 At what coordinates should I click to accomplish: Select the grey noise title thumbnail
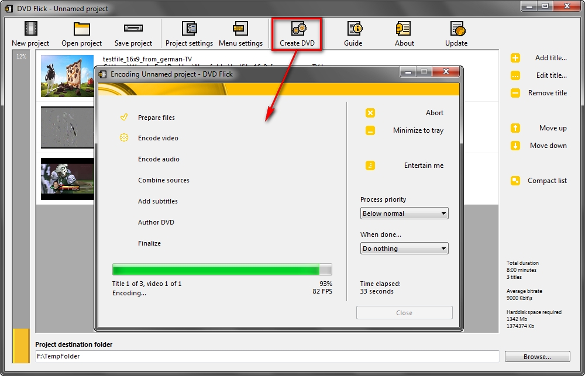pyautogui.click(x=67, y=127)
